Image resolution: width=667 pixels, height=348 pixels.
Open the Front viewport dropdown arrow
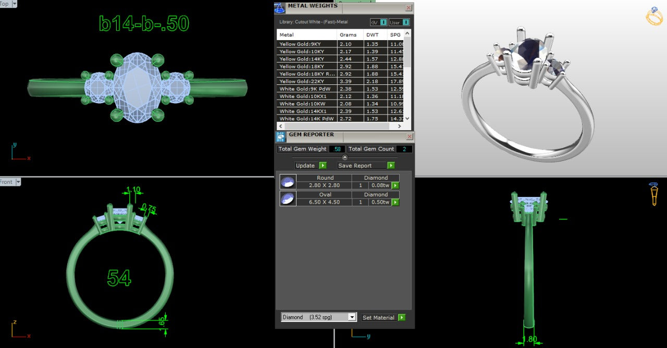pyautogui.click(x=18, y=182)
